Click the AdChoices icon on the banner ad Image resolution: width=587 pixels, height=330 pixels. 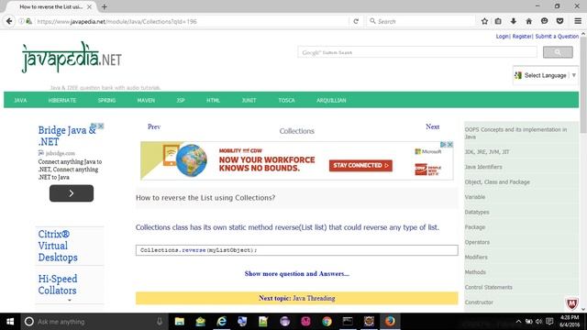(443, 145)
